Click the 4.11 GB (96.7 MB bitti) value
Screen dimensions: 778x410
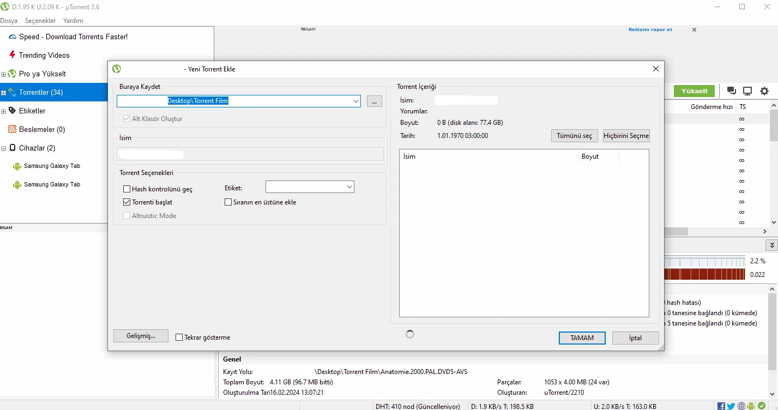pyautogui.click(x=301, y=382)
